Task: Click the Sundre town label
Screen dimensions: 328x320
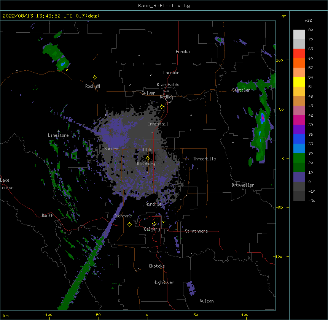Action: (x=111, y=149)
